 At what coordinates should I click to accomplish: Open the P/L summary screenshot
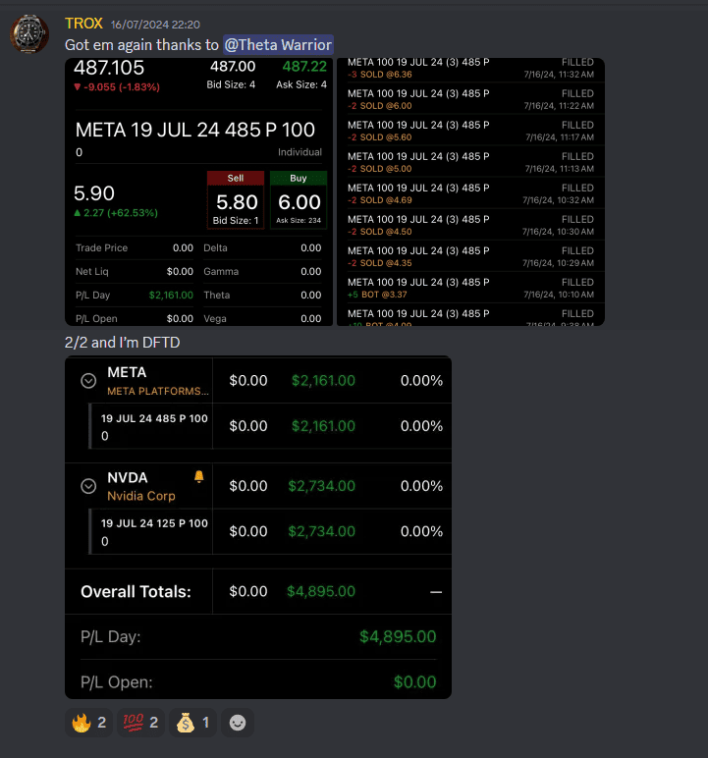coord(258,527)
